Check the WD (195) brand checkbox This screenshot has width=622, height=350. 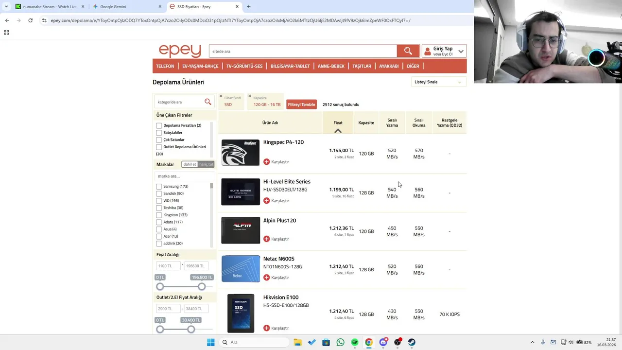159,201
